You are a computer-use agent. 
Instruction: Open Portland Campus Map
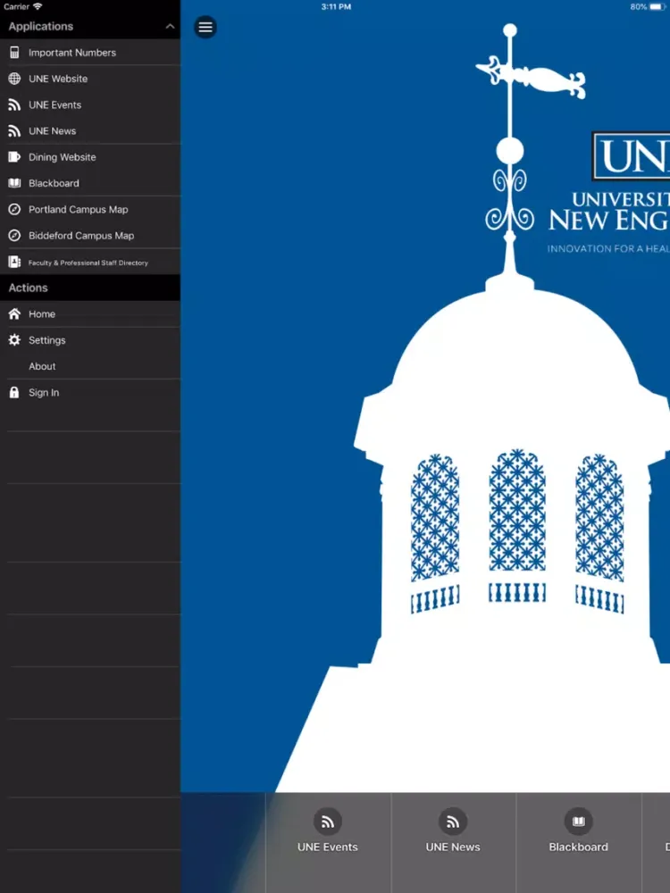point(90,210)
